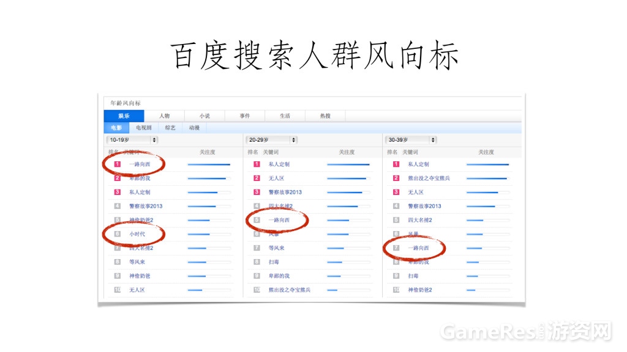The height and width of the screenshot is (352, 627).
Task: Click attention bar for 私人定制 in 20-29岁
Action: tap(348, 164)
